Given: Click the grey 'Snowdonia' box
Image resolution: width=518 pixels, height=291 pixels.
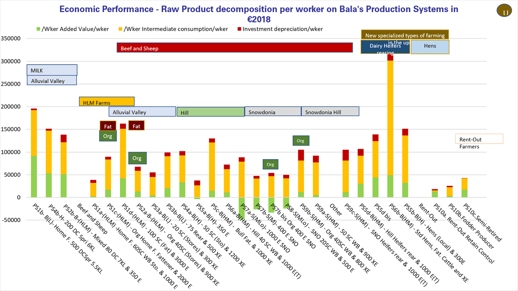Looking at the screenshot, I should tap(273, 112).
